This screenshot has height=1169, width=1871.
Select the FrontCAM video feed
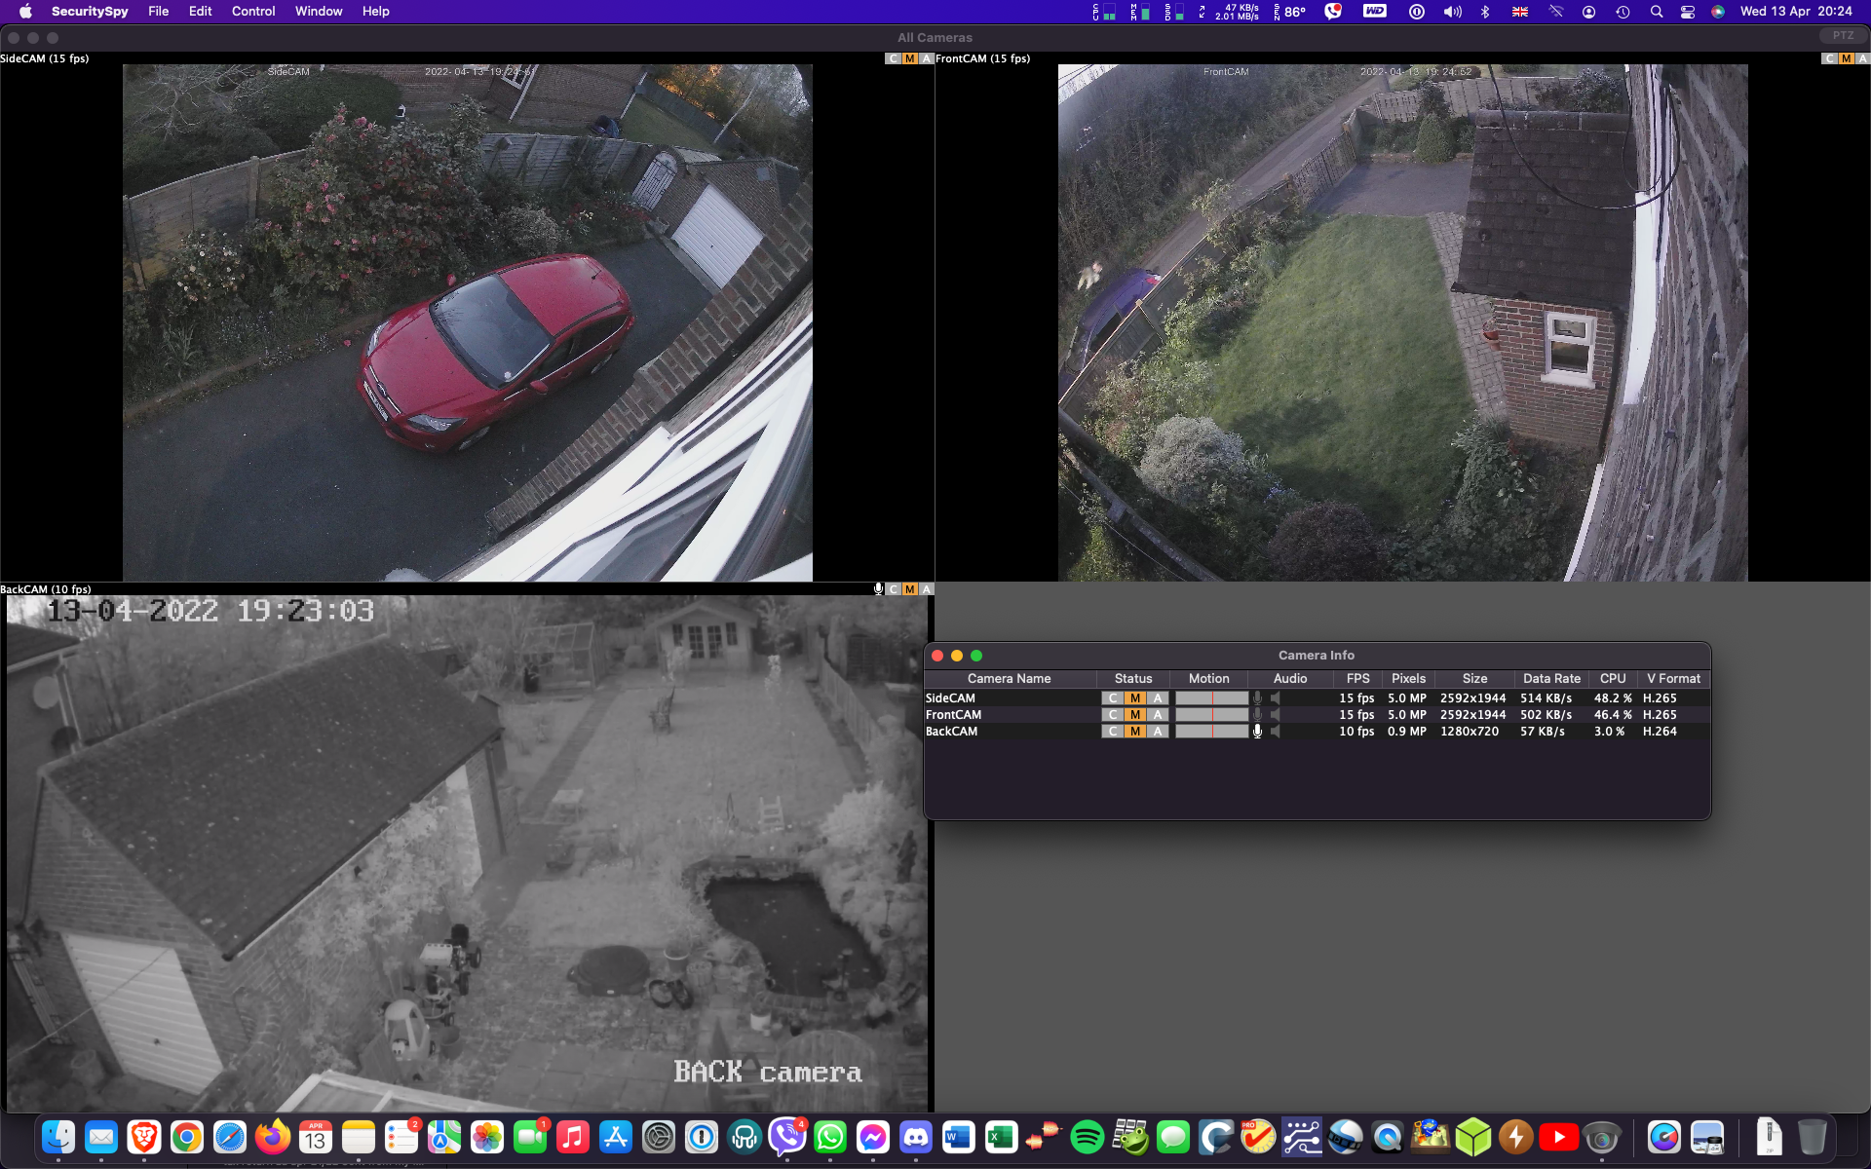coord(1403,323)
